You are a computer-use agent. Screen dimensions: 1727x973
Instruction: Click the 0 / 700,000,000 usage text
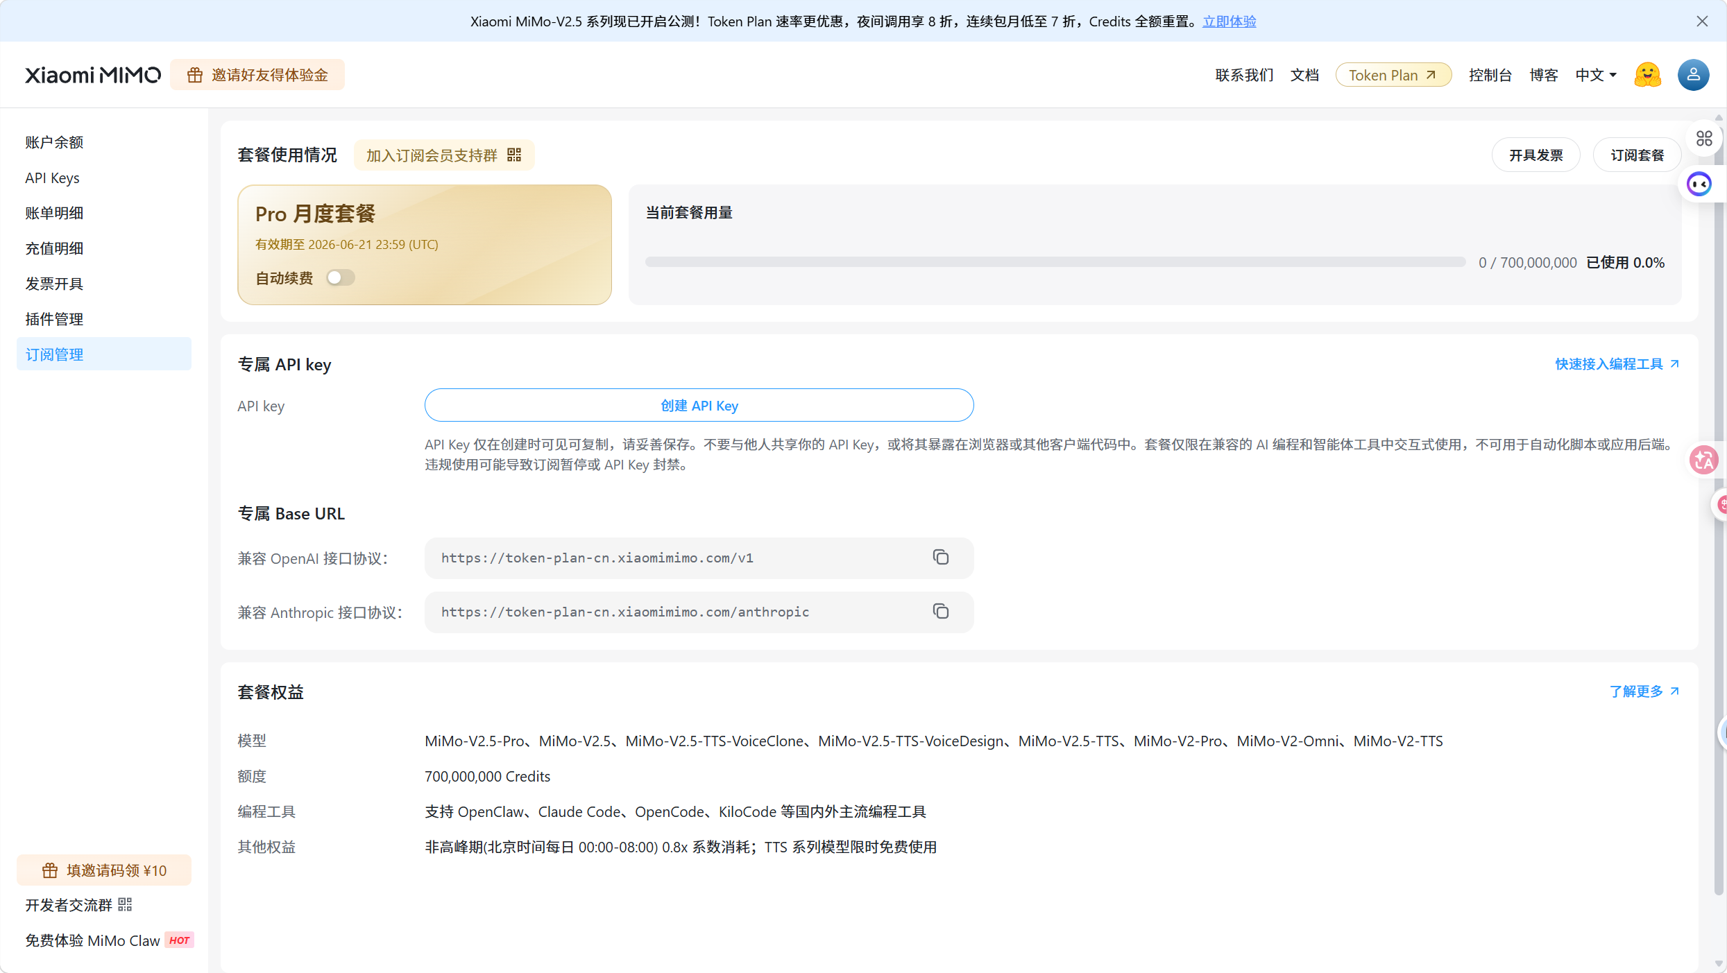pyautogui.click(x=1527, y=262)
